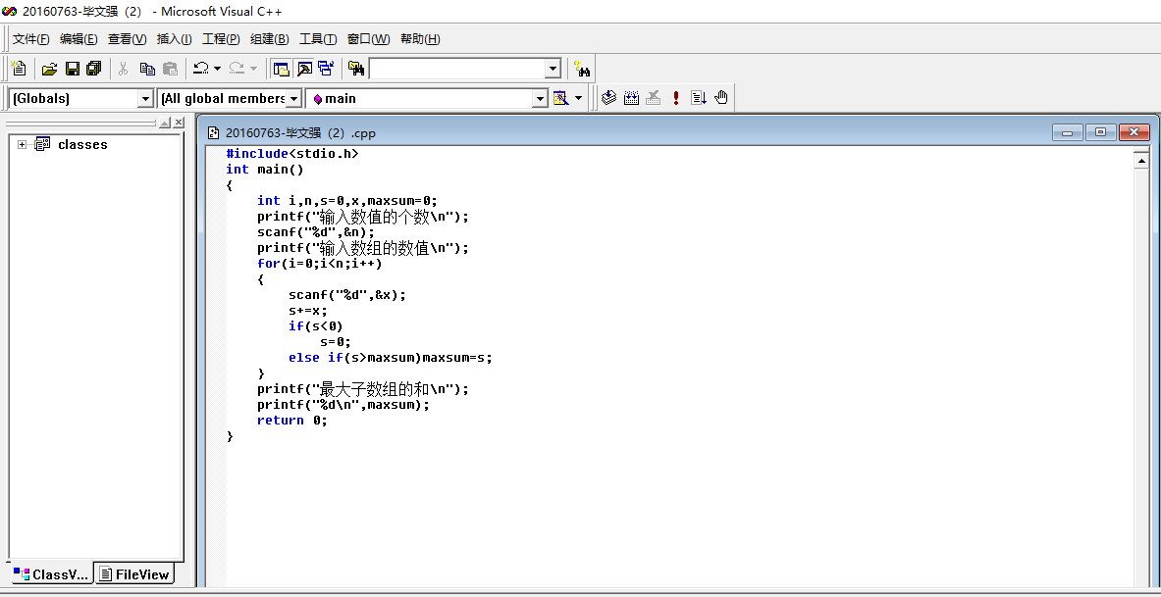Click the Window List icon
The image size is (1161, 597).
[x=327, y=69]
